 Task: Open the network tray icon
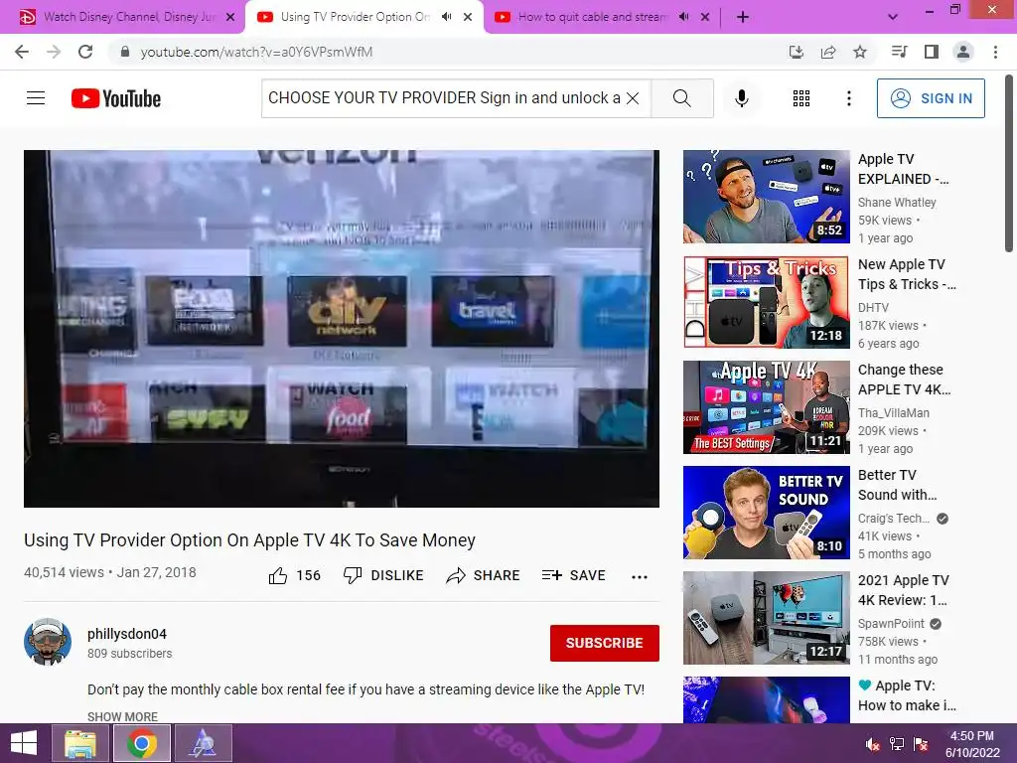[897, 743]
